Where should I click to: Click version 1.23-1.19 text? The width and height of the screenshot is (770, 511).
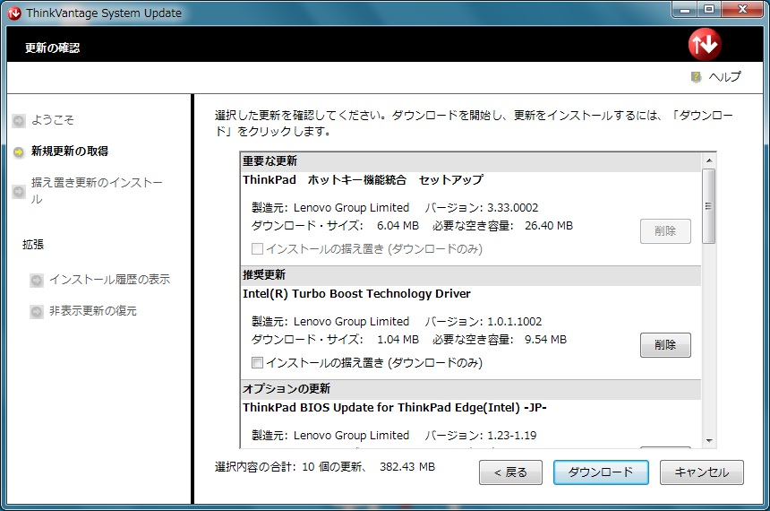click(512, 436)
